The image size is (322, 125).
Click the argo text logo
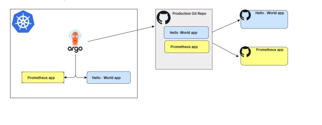pyautogui.click(x=75, y=49)
